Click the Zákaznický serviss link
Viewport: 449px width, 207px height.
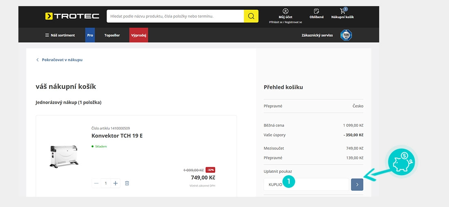coord(317,35)
